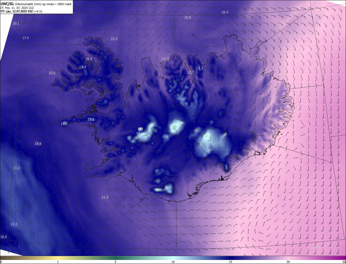This screenshot has width=346, height=264.
Task: Click the 20.8 value label on the map
Action: (x=188, y=17)
